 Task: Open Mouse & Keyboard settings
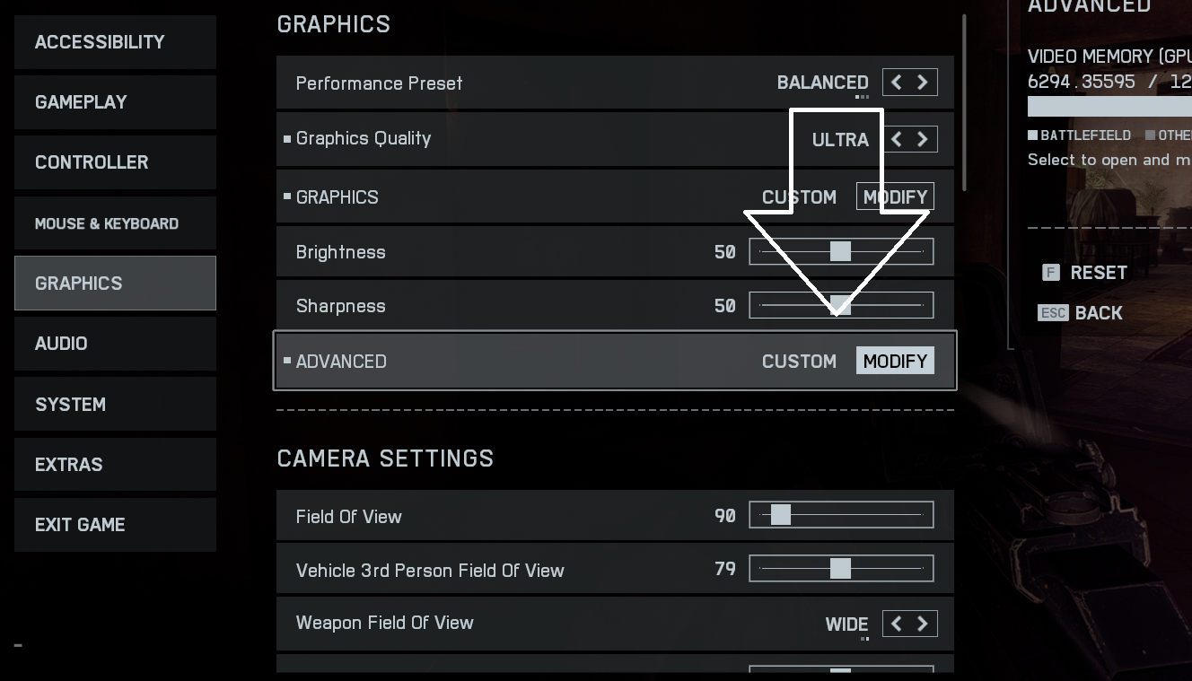pyautogui.click(x=115, y=223)
